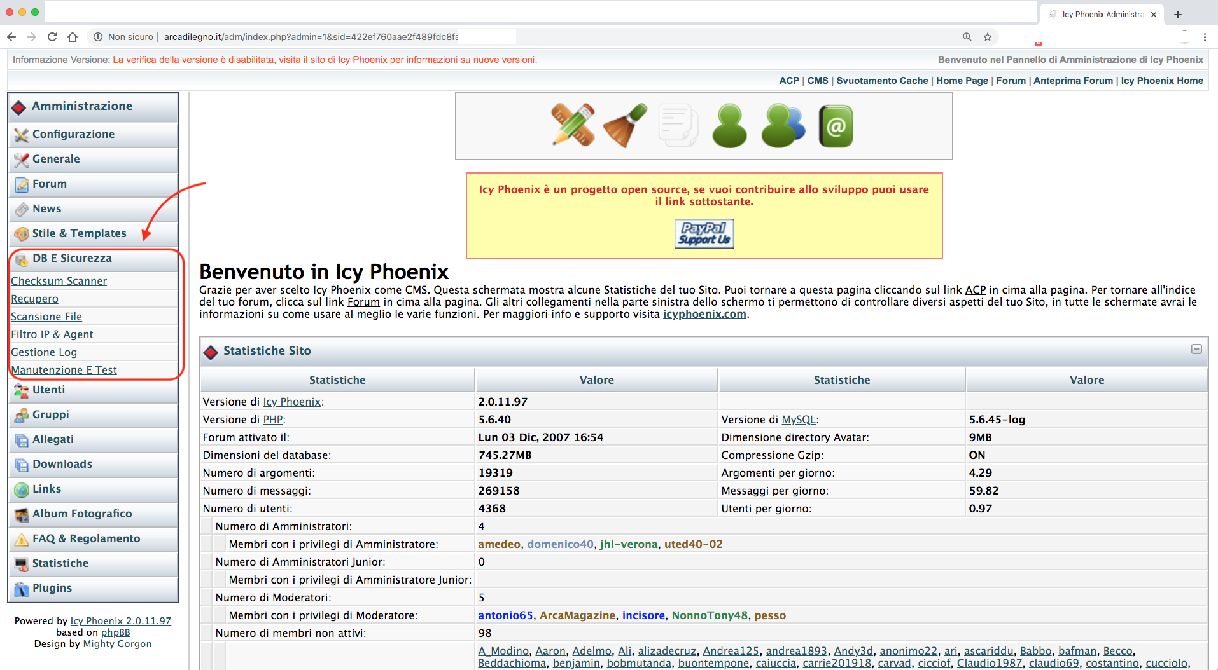Image resolution: width=1218 pixels, height=670 pixels.
Task: Open the Plugins sidebar section
Action: tap(52, 588)
